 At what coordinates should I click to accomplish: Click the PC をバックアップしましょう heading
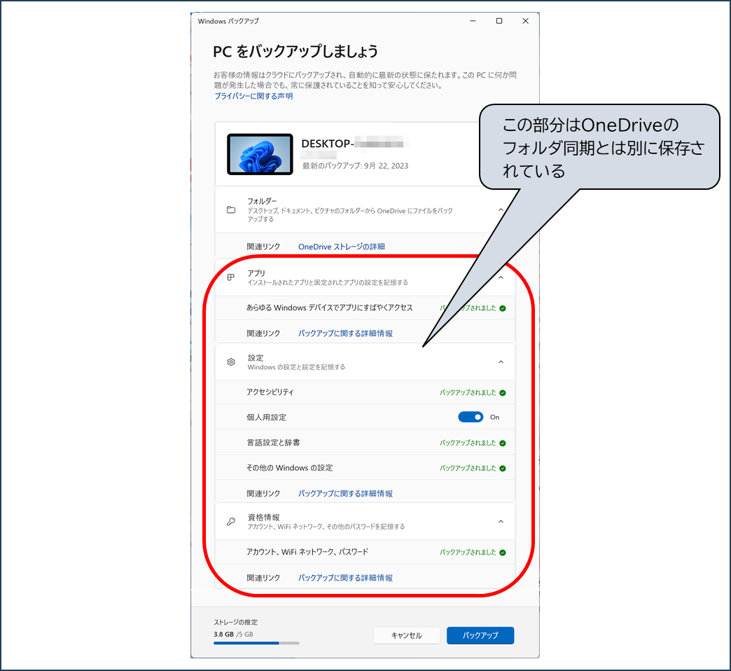(295, 51)
